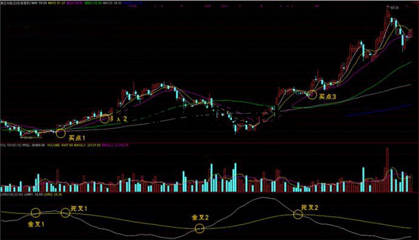Click the tallest red volume bar
This screenshot has height=240, width=419.
[387, 170]
